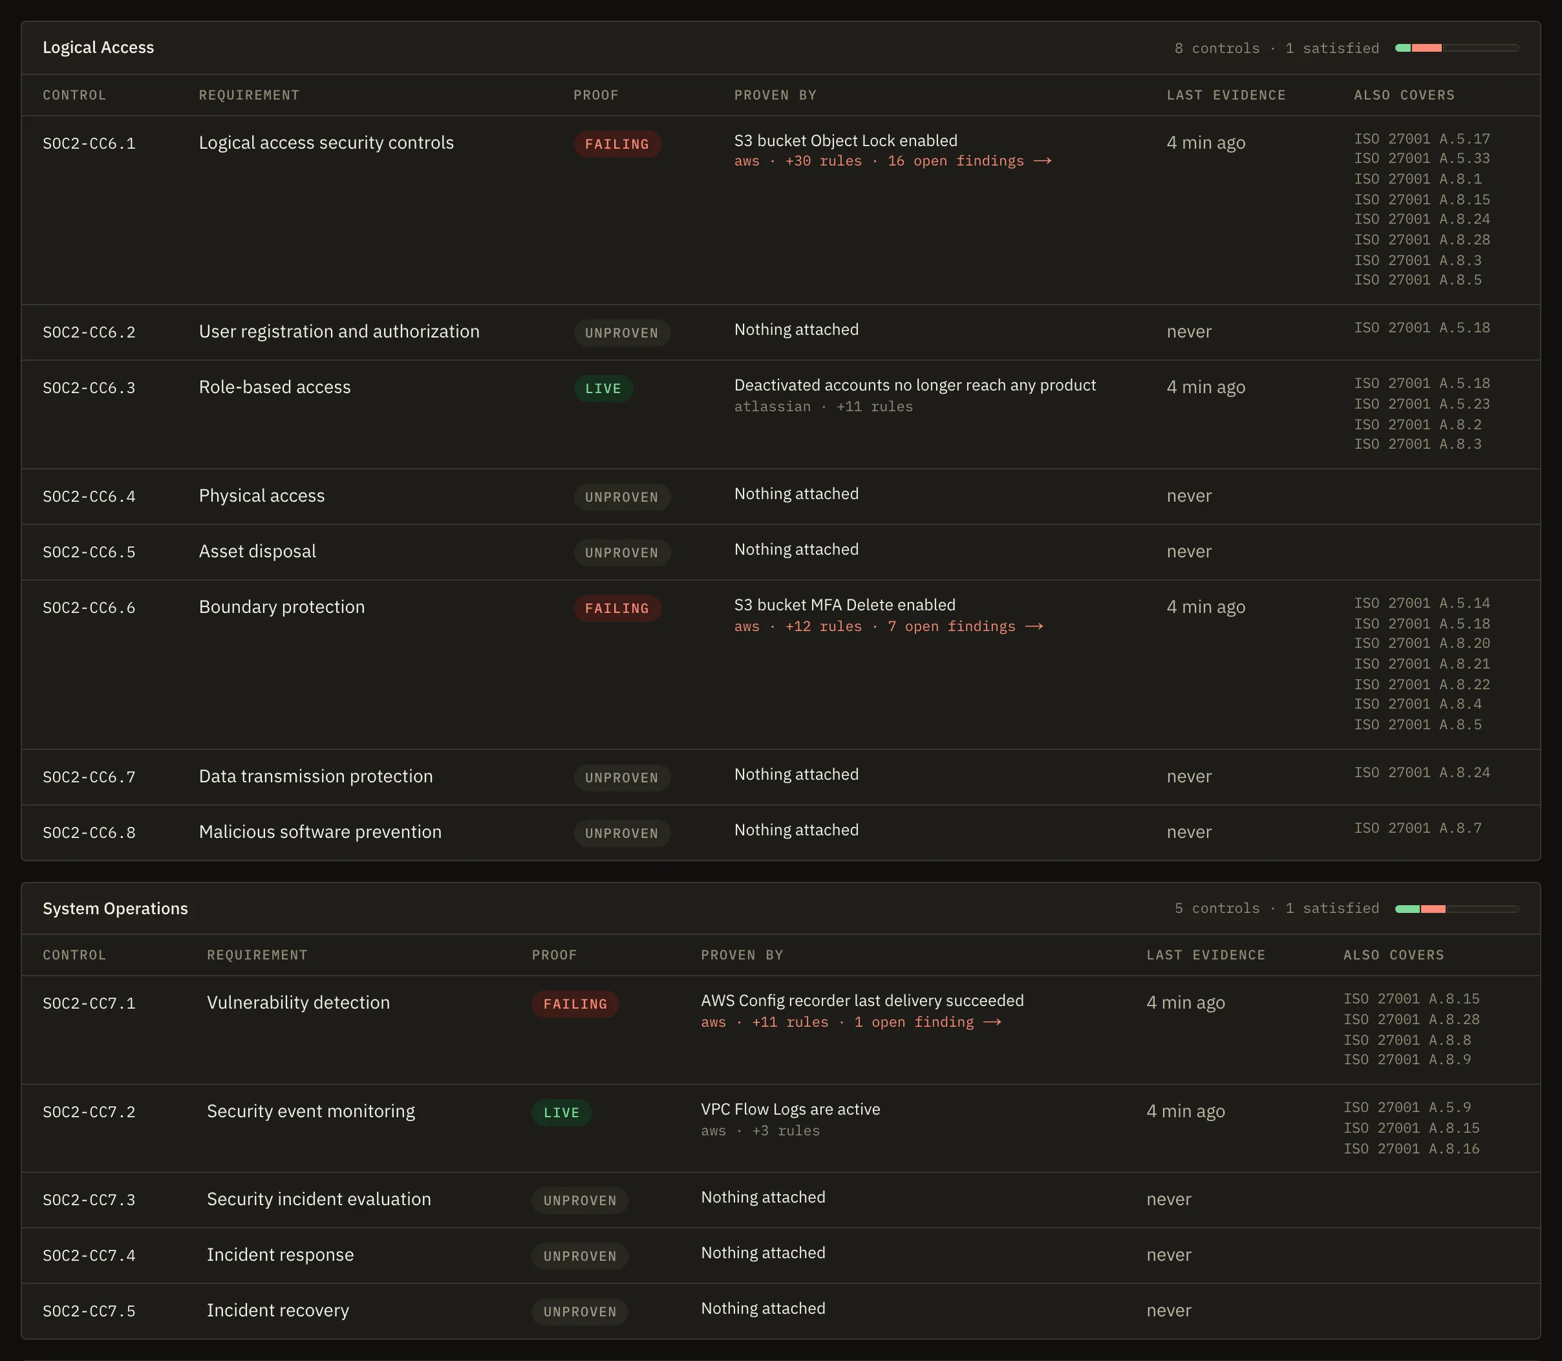Screen dimensions: 1562x1361
Task: Open the 7 open findings link
Action: click(965, 627)
